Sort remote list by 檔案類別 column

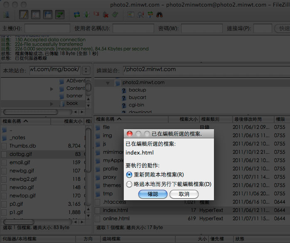point(216,119)
